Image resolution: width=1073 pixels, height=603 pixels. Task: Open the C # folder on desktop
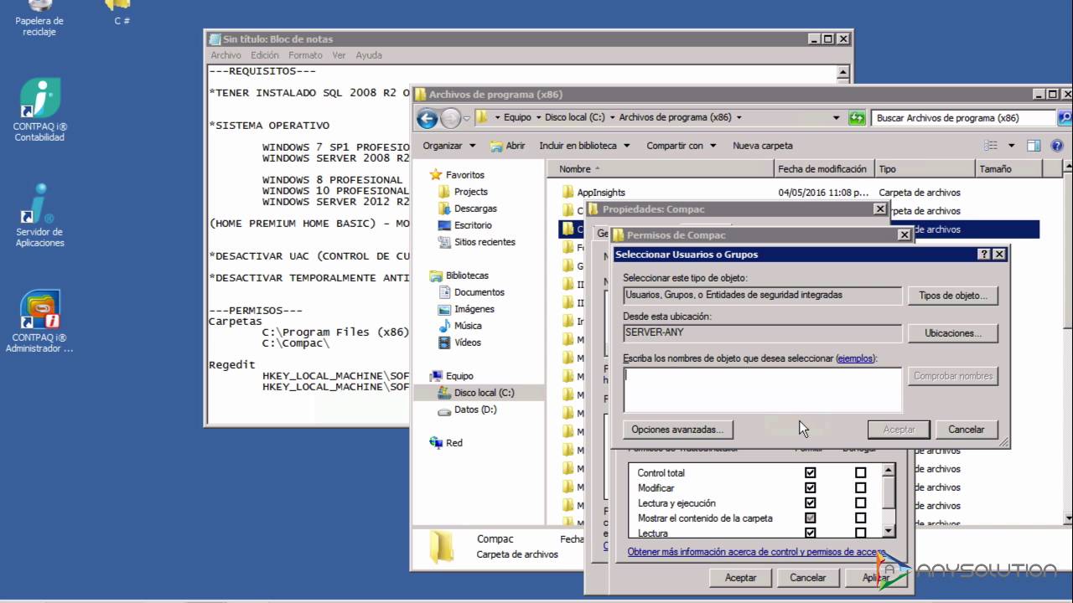click(x=122, y=13)
